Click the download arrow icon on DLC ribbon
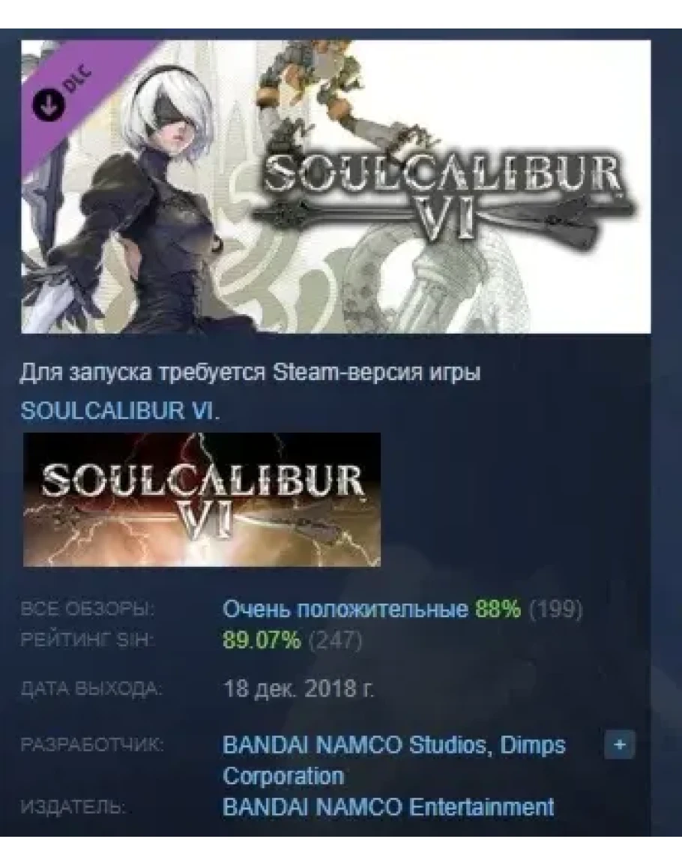Image resolution: width=682 pixels, height=866 pixels. tap(49, 105)
